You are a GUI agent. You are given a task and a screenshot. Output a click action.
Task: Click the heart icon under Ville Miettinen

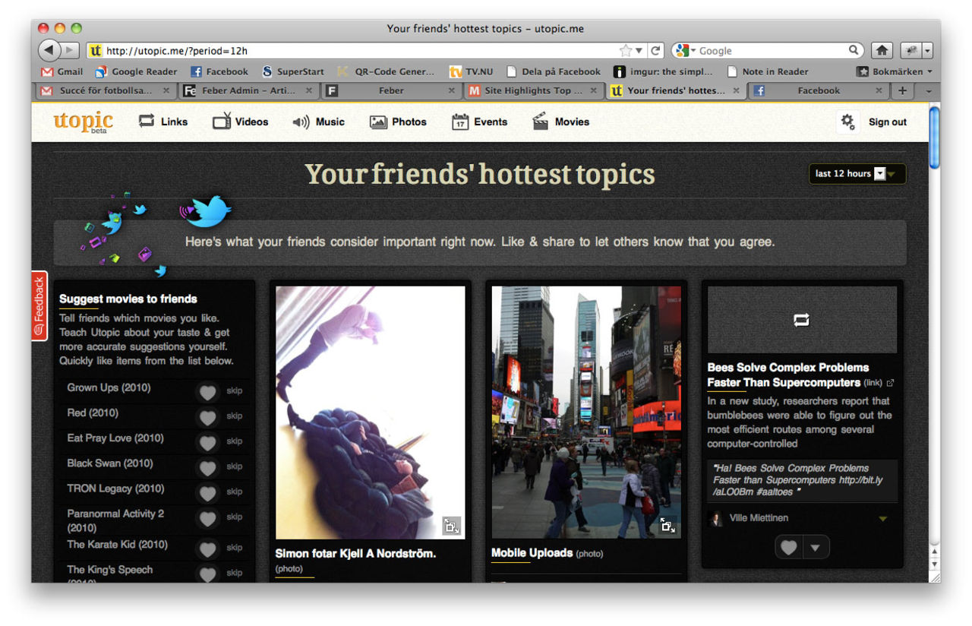[x=789, y=547]
